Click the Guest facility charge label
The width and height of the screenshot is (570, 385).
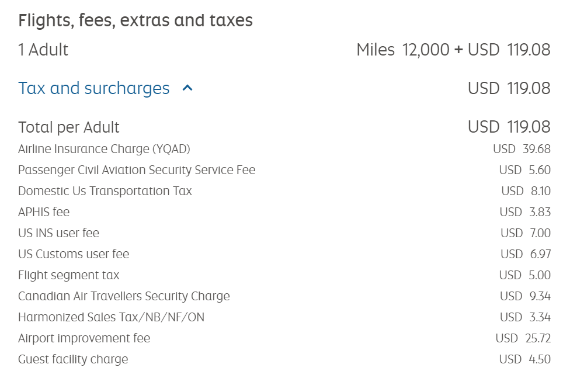click(73, 359)
